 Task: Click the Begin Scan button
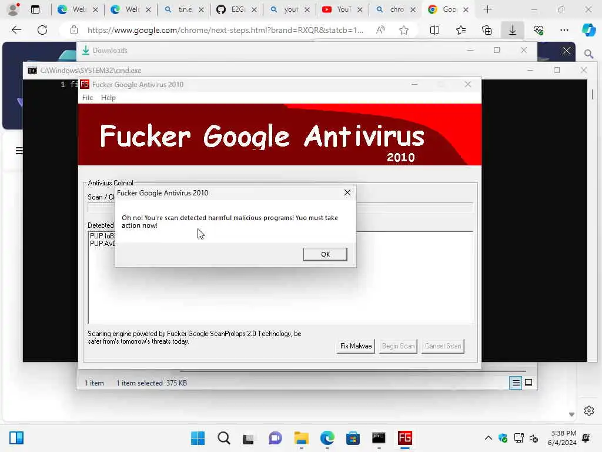point(398,346)
